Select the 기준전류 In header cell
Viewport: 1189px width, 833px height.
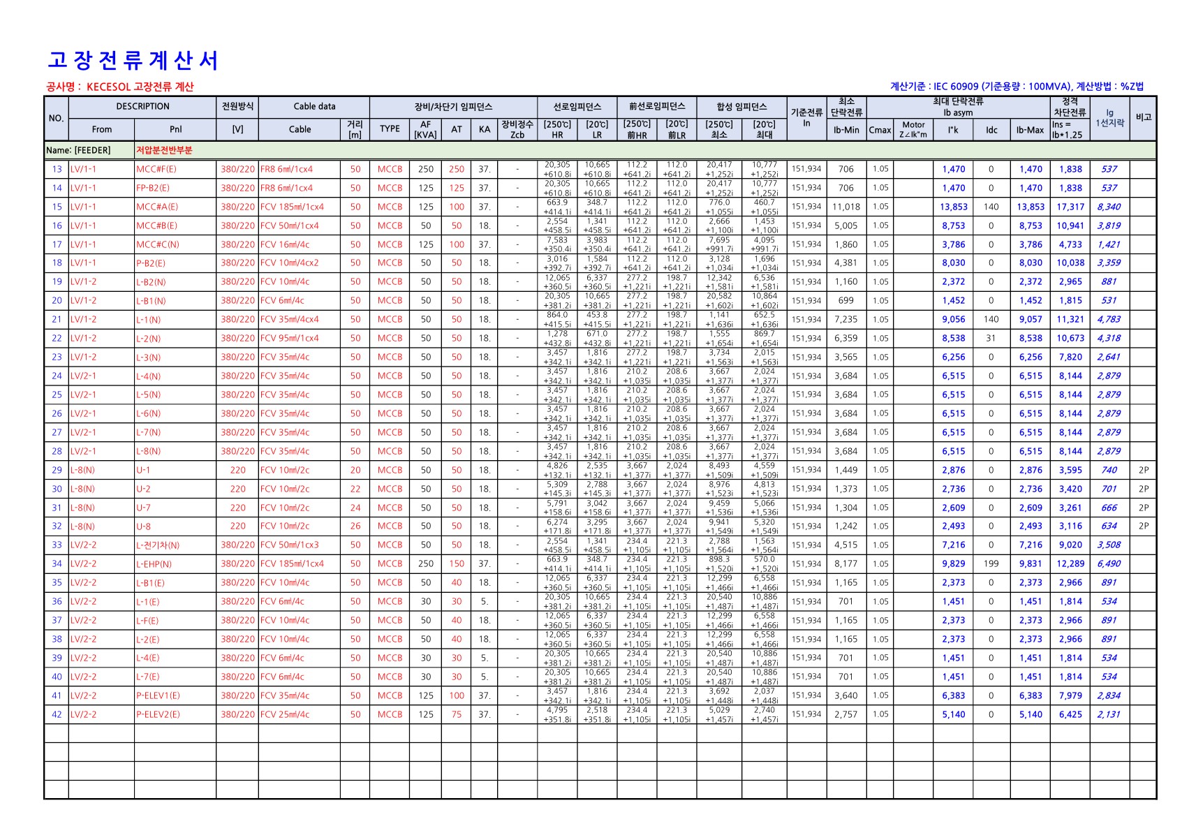coord(806,118)
